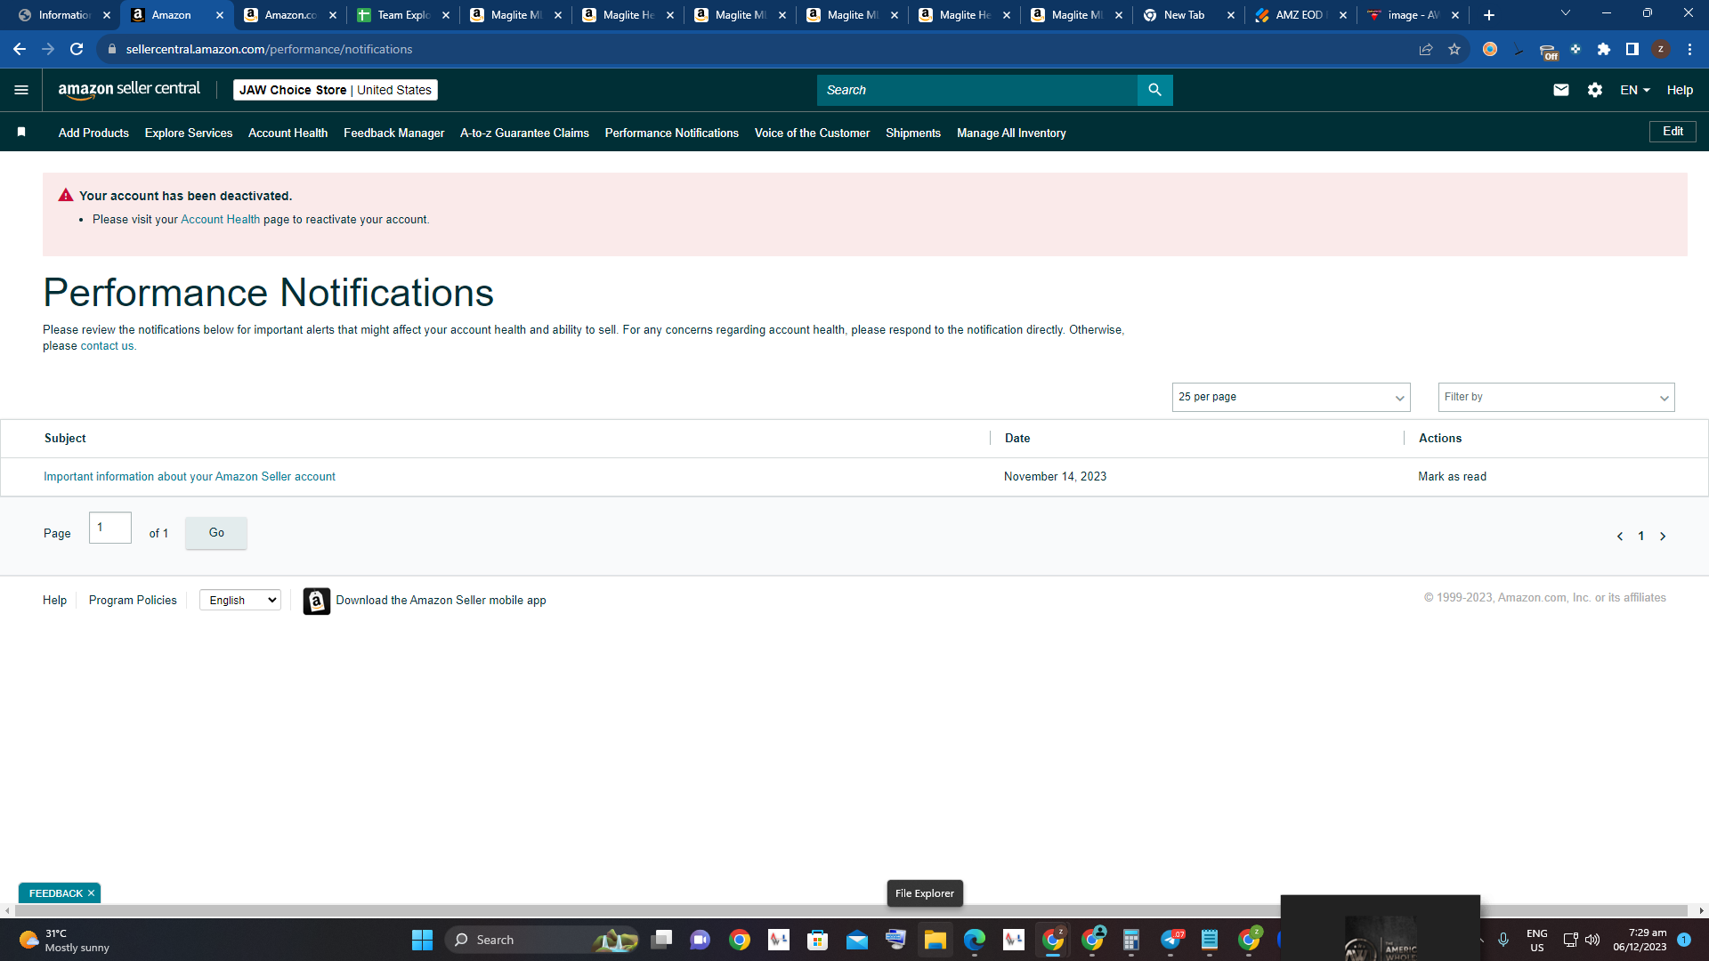Open the settings gear in Seller Central

(x=1594, y=90)
